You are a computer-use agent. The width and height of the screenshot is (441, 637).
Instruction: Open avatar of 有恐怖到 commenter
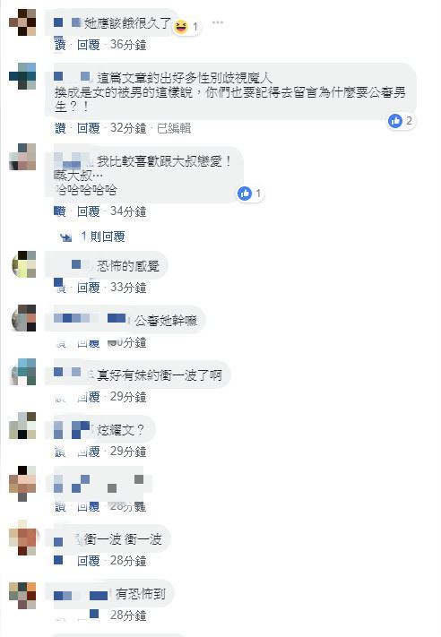tap(22, 595)
